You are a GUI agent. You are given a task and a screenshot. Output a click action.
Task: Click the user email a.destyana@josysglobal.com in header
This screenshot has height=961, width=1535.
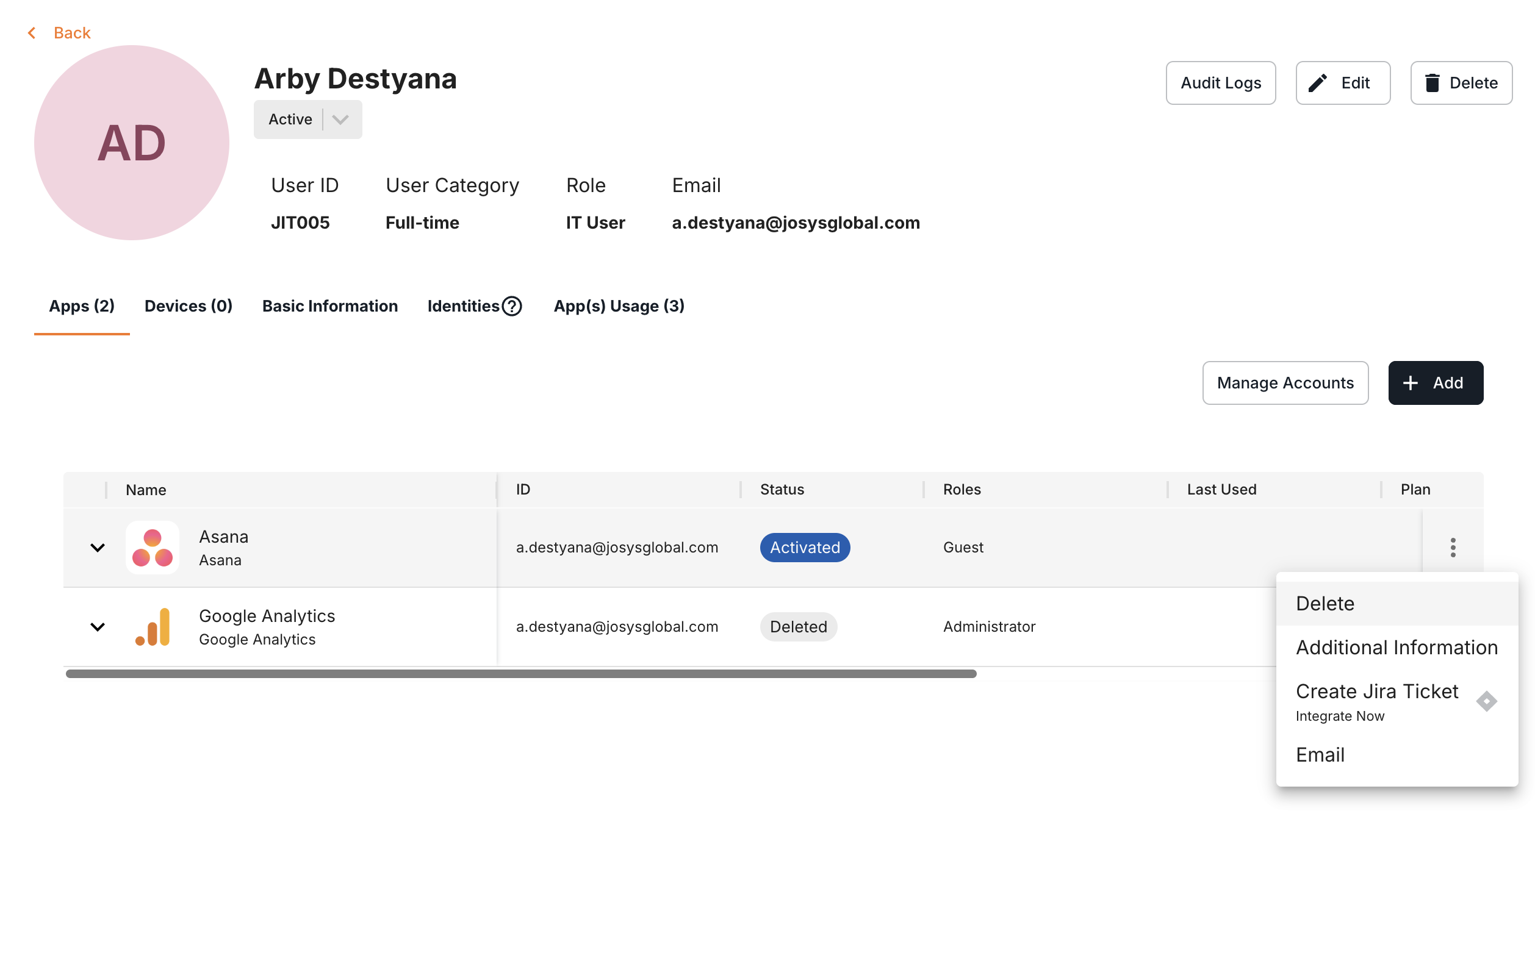pos(796,223)
